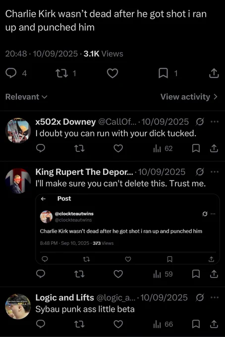Reply to Logic and Lifts comment
The width and height of the screenshot is (225, 337).
click(x=41, y=324)
